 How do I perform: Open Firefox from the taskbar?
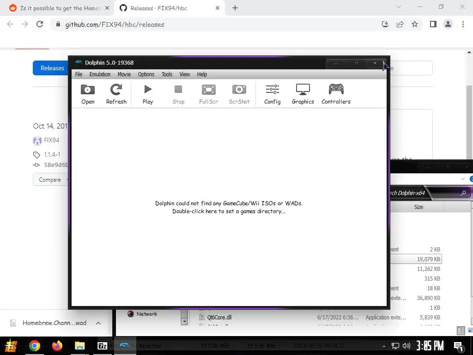tap(57, 346)
